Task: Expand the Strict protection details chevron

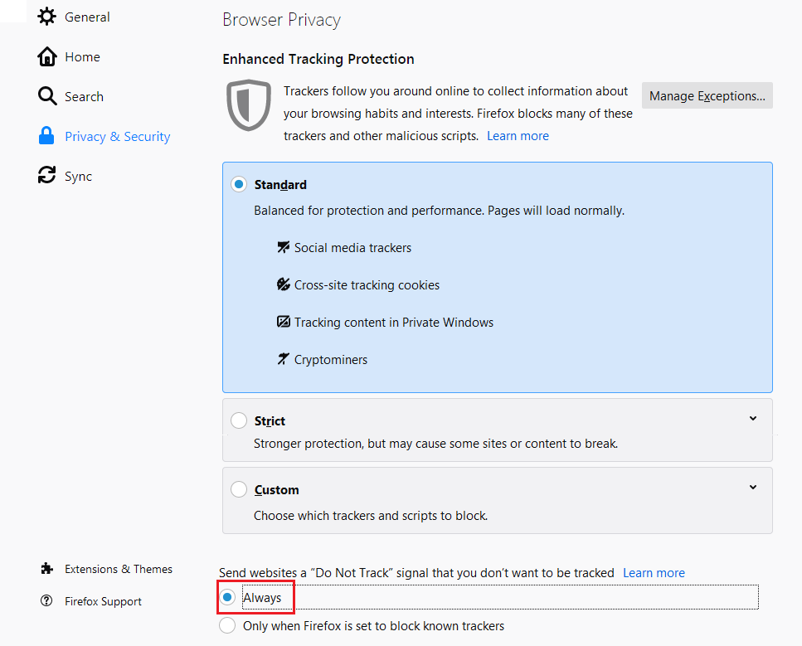Action: click(752, 418)
